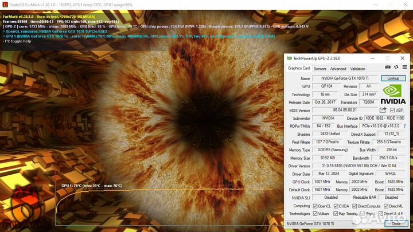
Task: Toggle the UEFI checkbox
Action: [392, 109]
